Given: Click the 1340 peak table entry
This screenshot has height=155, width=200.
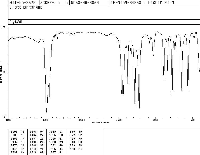Looking at the screenshot, I should coord(37,149).
